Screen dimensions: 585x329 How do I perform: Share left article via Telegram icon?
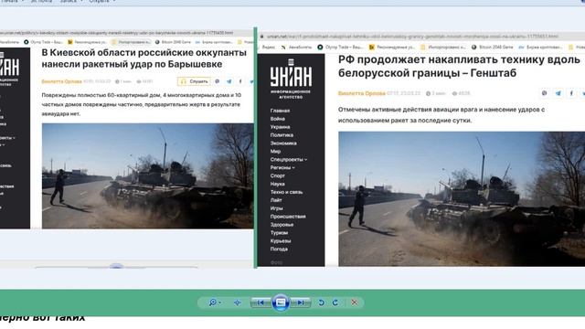(x=229, y=81)
